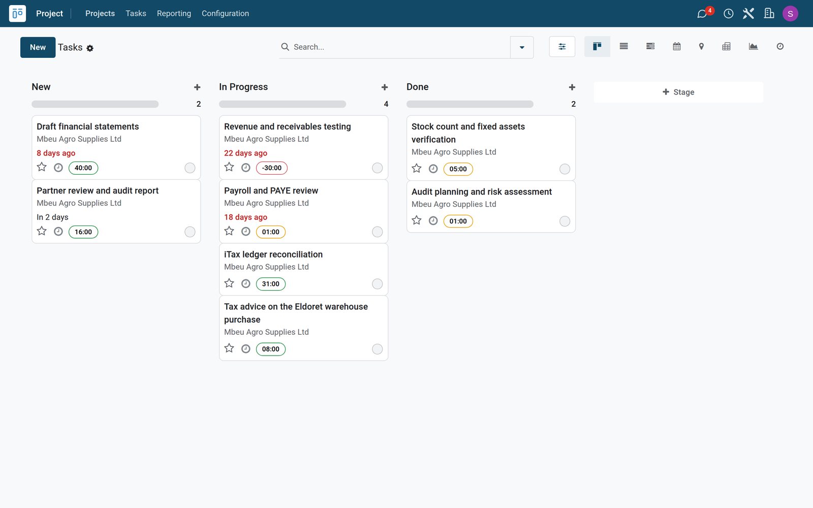Open the Configuration menu
The image size is (813, 508).
[225, 14]
